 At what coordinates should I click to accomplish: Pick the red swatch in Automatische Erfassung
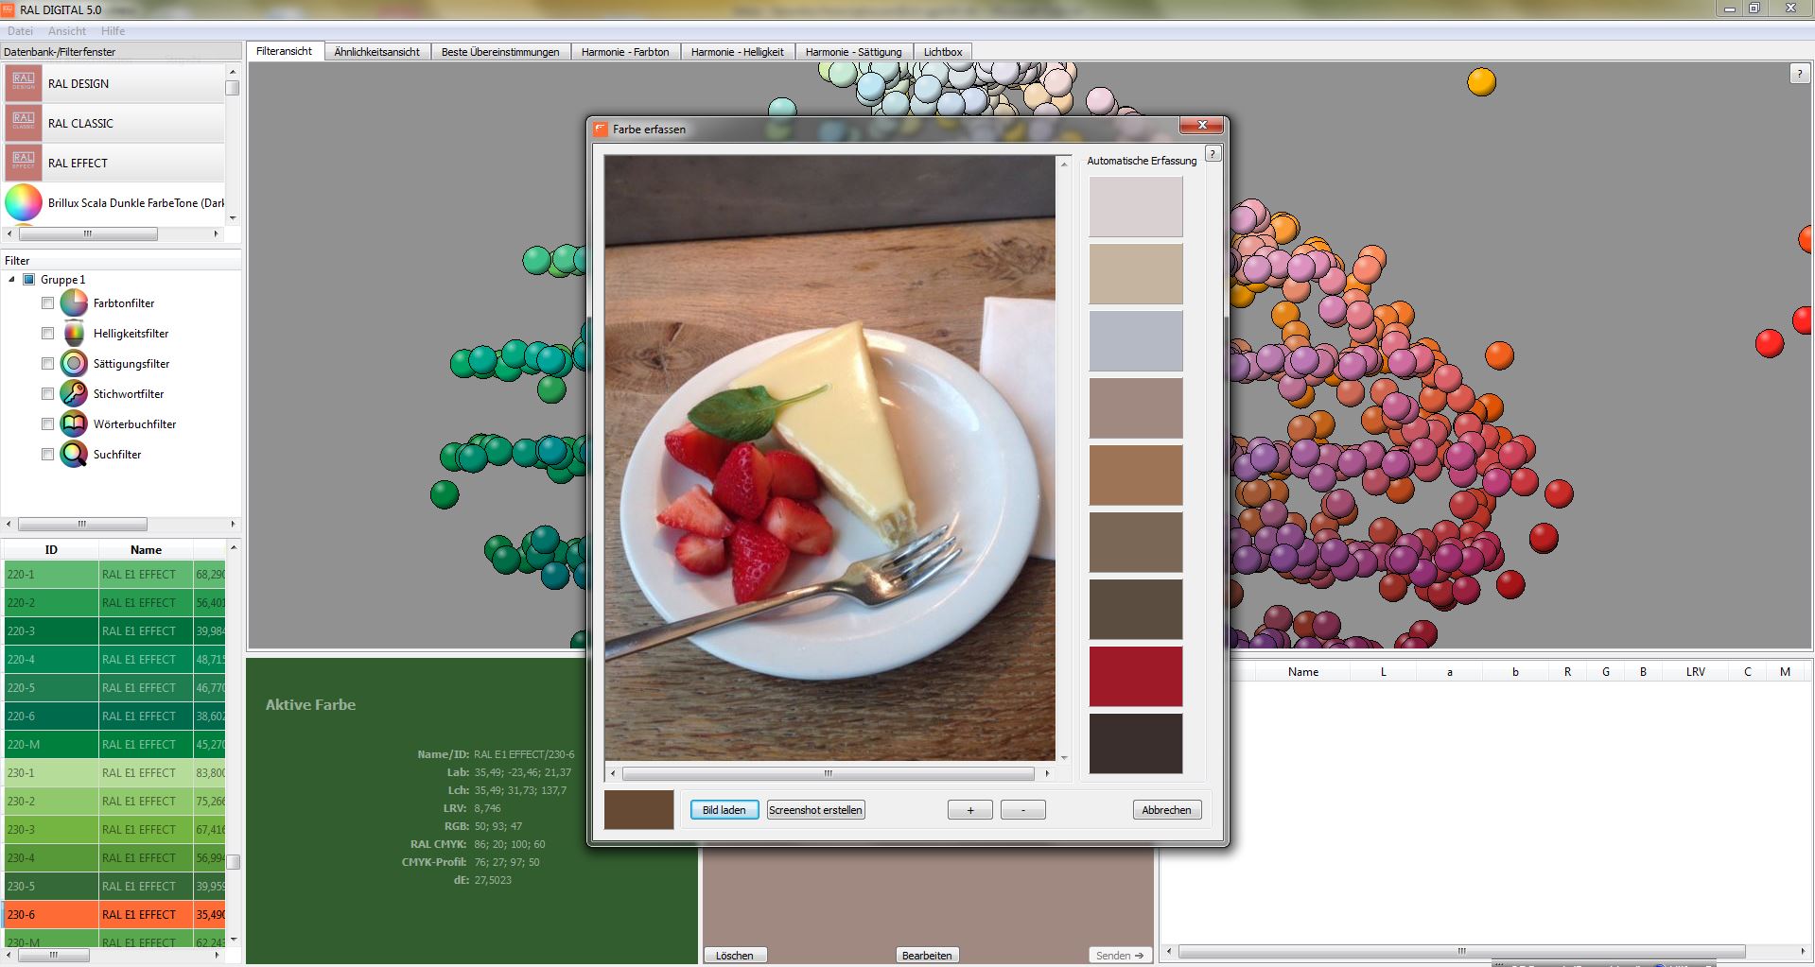coord(1136,677)
